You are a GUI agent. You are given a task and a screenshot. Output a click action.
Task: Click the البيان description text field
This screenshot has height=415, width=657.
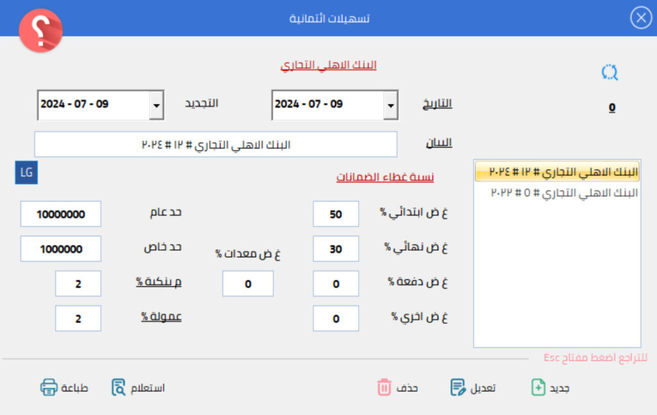216,144
